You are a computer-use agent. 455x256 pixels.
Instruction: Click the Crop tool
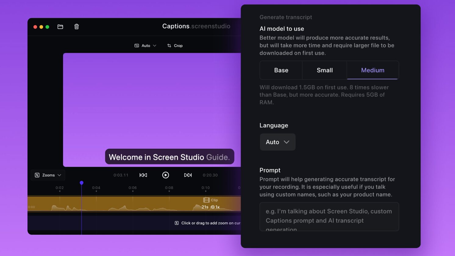(x=175, y=46)
